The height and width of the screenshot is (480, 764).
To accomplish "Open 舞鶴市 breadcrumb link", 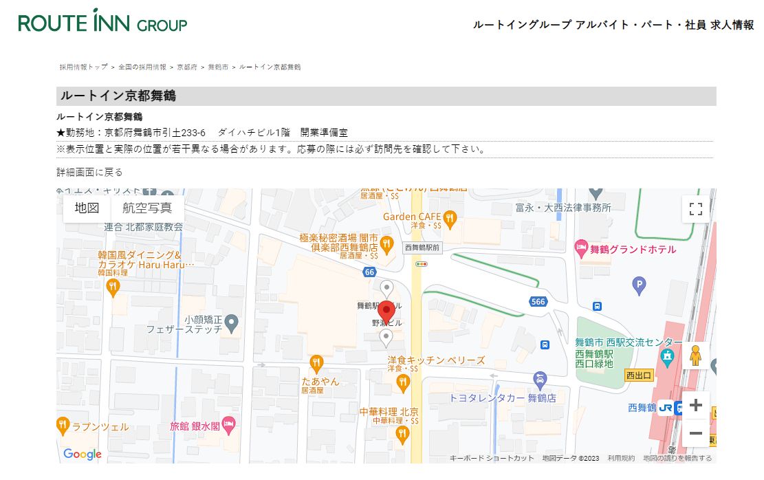I will pos(218,67).
